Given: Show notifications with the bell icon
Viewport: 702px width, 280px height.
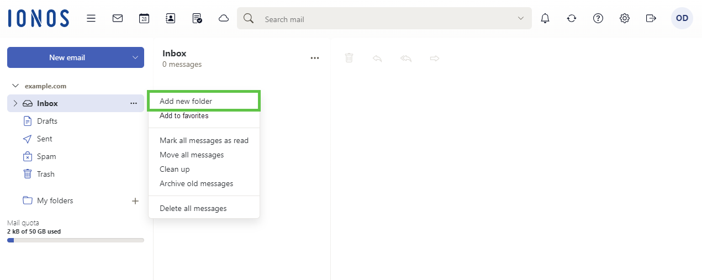Looking at the screenshot, I should [545, 18].
